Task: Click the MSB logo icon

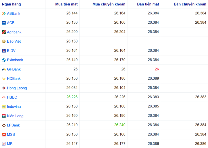Action: (4, 134)
